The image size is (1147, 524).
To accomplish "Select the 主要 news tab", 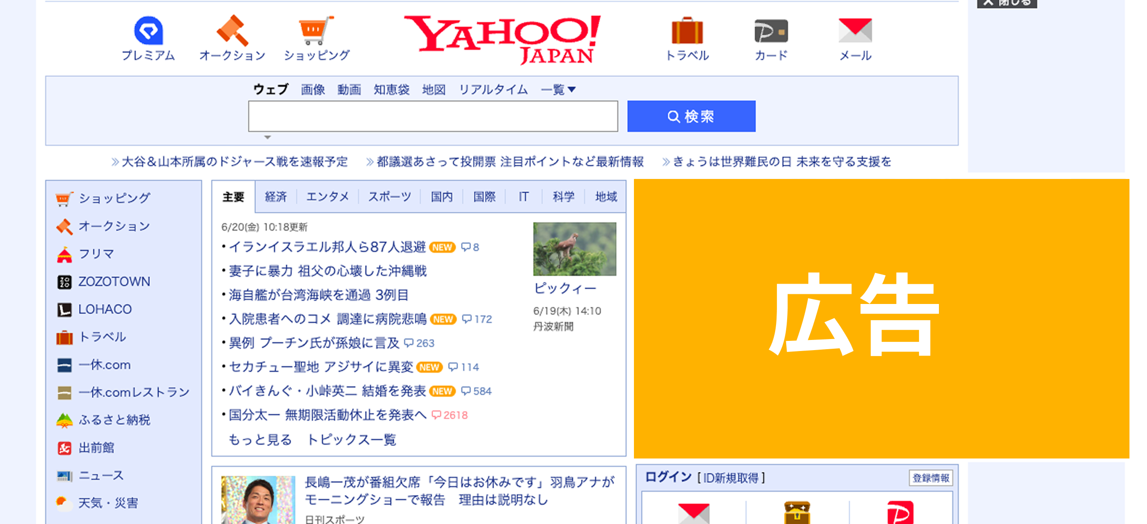I will coord(233,197).
